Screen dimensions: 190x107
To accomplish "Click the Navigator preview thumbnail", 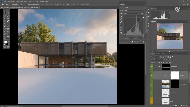I will [x=170, y=36].
